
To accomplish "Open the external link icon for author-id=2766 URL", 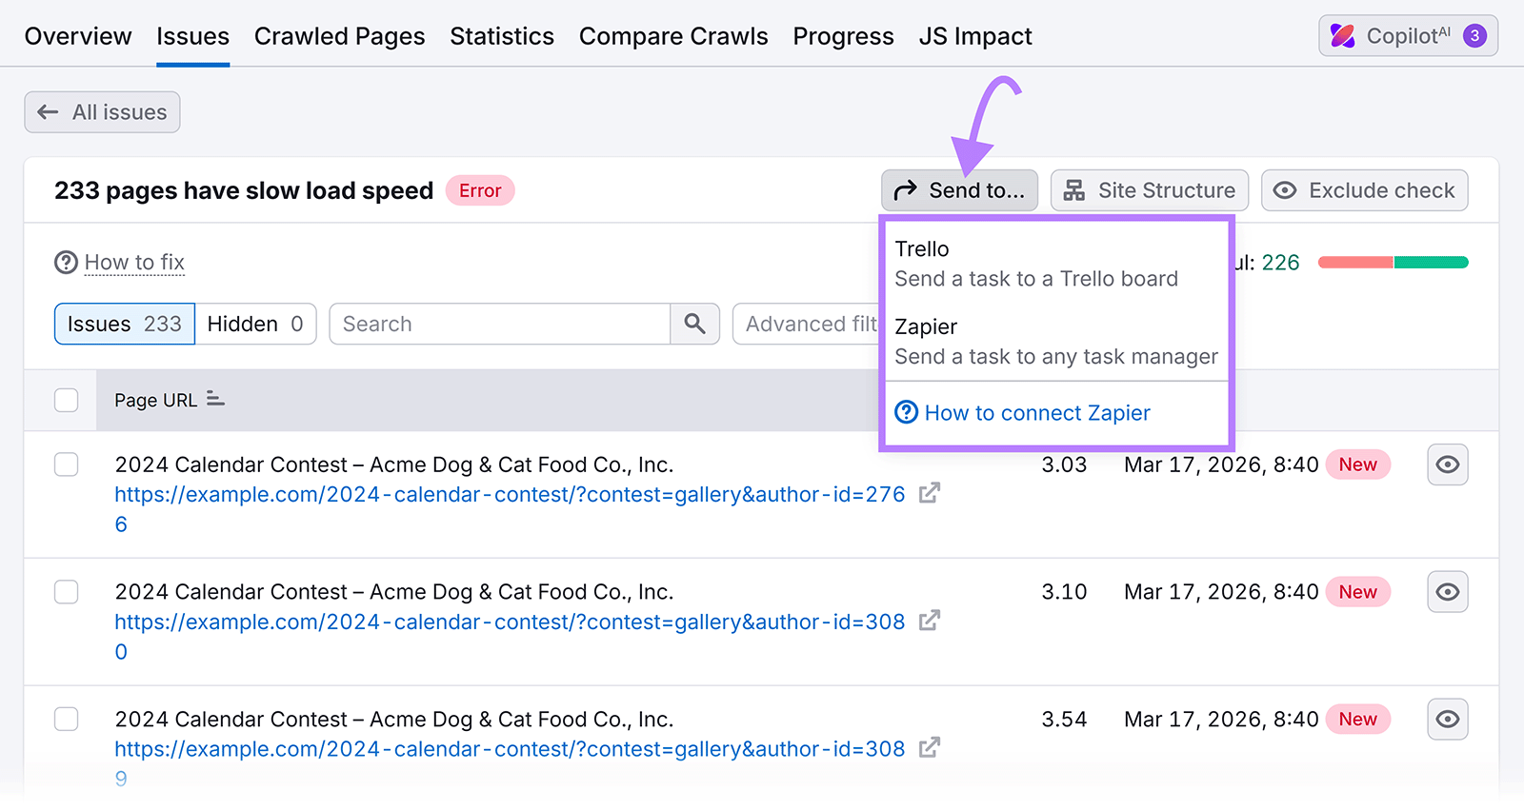I will click(x=929, y=493).
